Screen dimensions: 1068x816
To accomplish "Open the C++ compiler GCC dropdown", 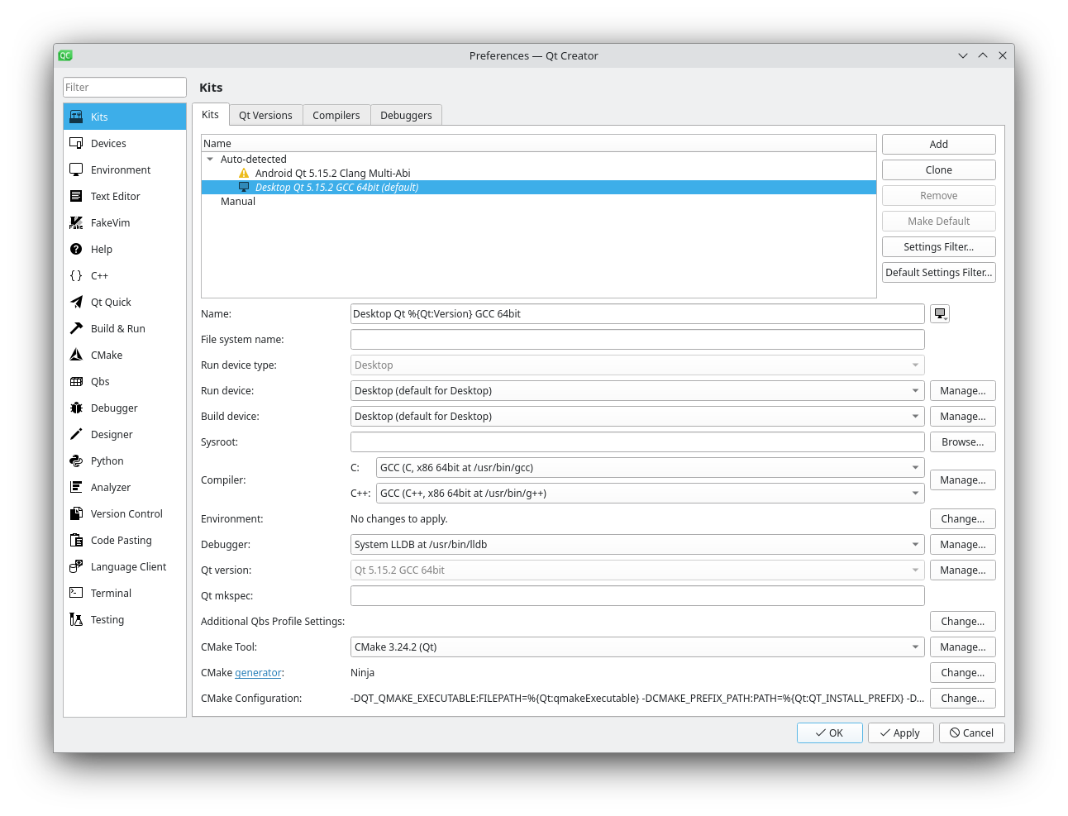I will coord(651,493).
